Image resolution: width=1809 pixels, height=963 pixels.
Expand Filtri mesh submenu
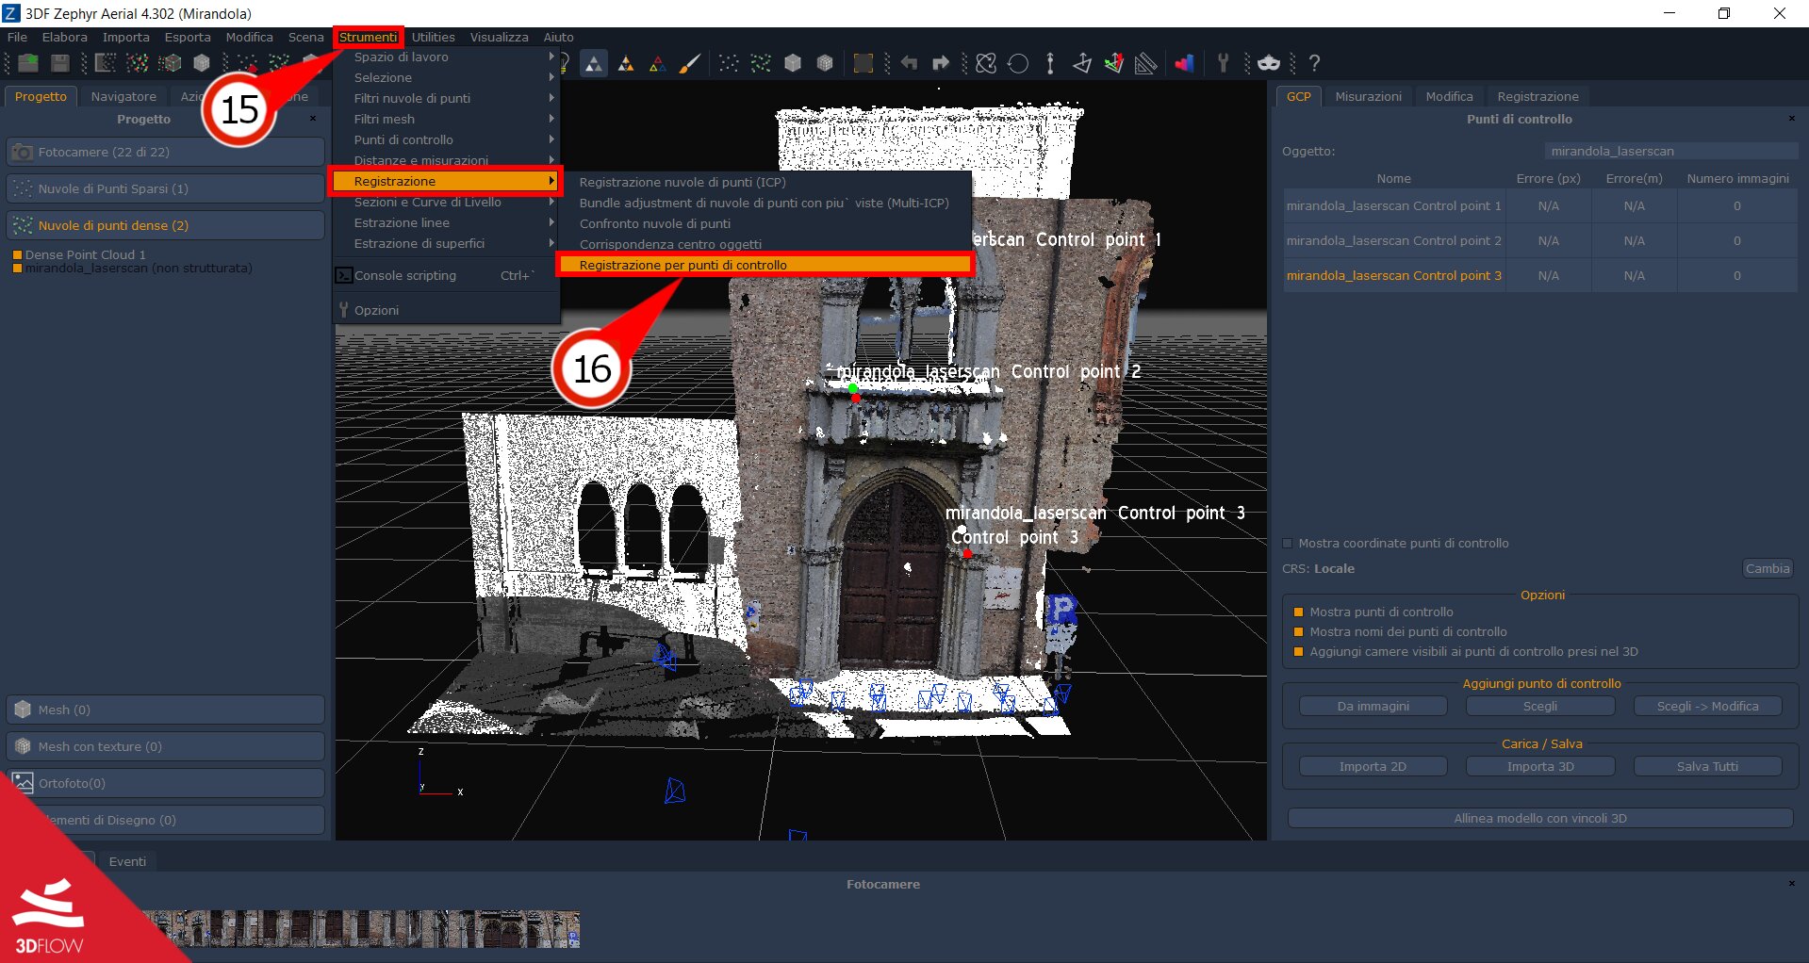tap(447, 120)
